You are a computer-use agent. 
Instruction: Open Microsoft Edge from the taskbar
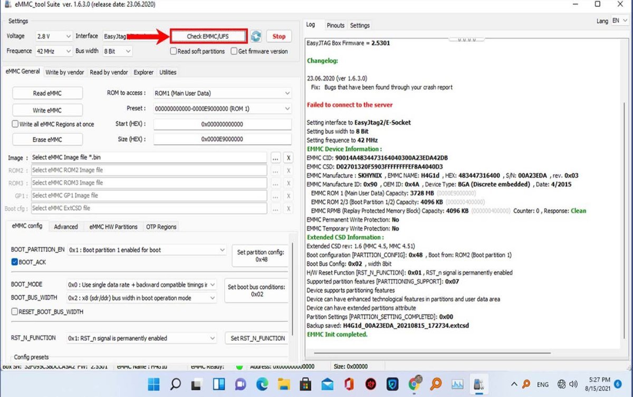click(262, 384)
